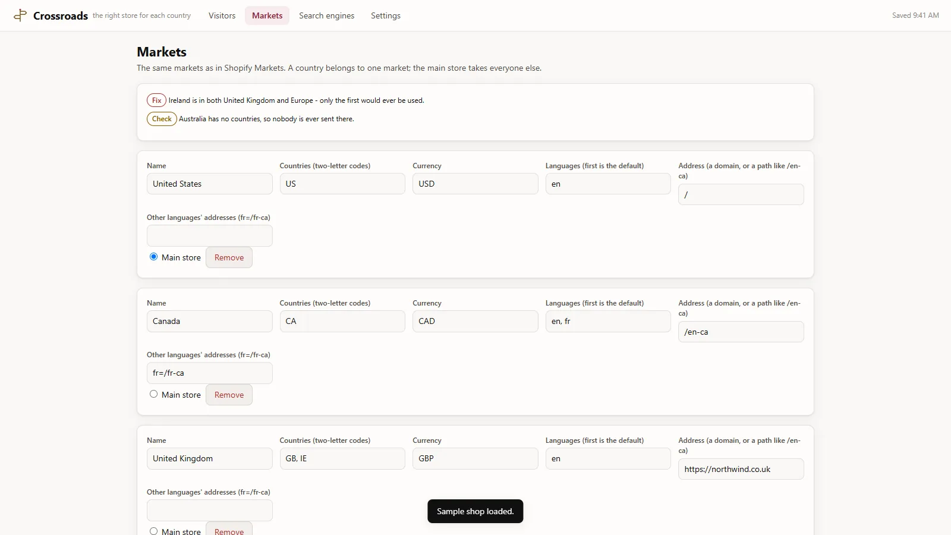Click the GB, IE countries field
951x535 pixels.
coord(342,458)
